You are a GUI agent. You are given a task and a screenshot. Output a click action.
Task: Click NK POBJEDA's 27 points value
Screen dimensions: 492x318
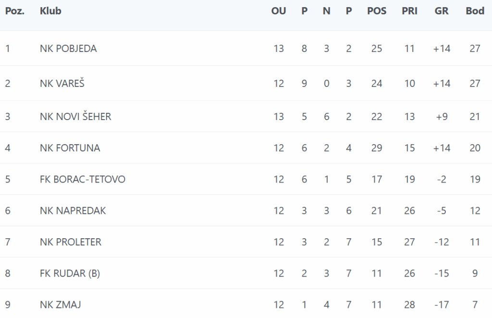click(x=475, y=49)
